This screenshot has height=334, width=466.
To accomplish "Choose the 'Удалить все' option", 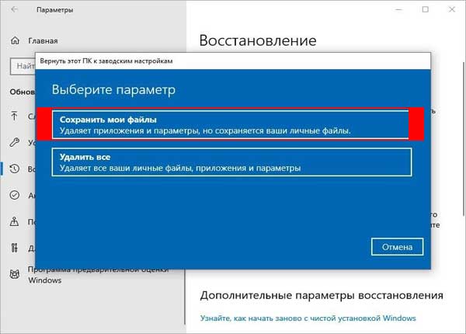I will (x=231, y=162).
